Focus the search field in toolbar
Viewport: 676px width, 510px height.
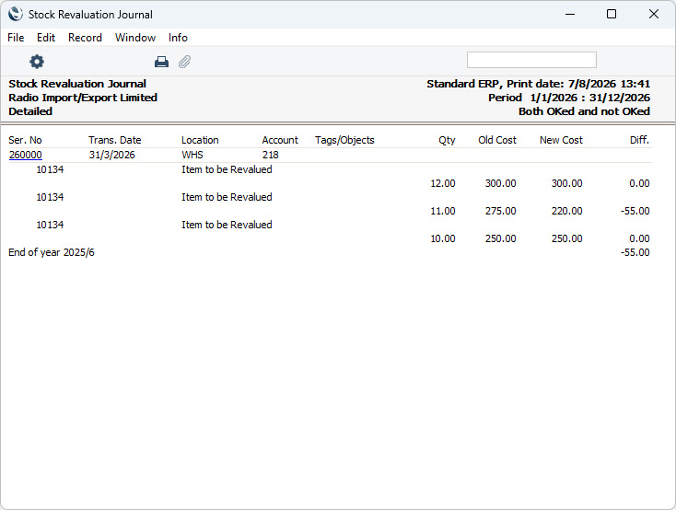click(531, 60)
